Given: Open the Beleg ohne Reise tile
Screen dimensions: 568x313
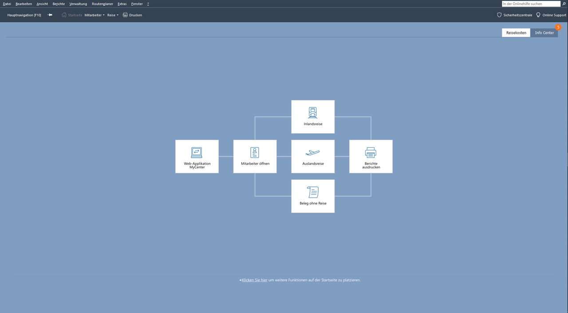Looking at the screenshot, I should (313, 196).
